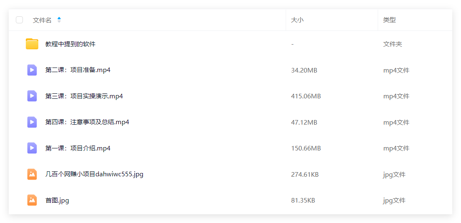Open the file name 几百个网赚小项目dahwiwc555.jpg
This screenshot has width=461, height=223.
(x=95, y=174)
